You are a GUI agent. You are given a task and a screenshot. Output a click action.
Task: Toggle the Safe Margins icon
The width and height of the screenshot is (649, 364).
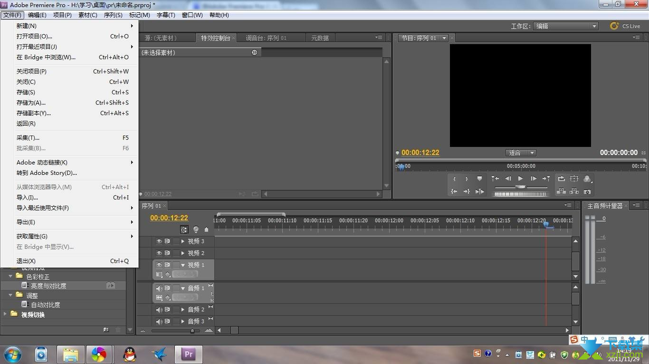[x=574, y=179]
